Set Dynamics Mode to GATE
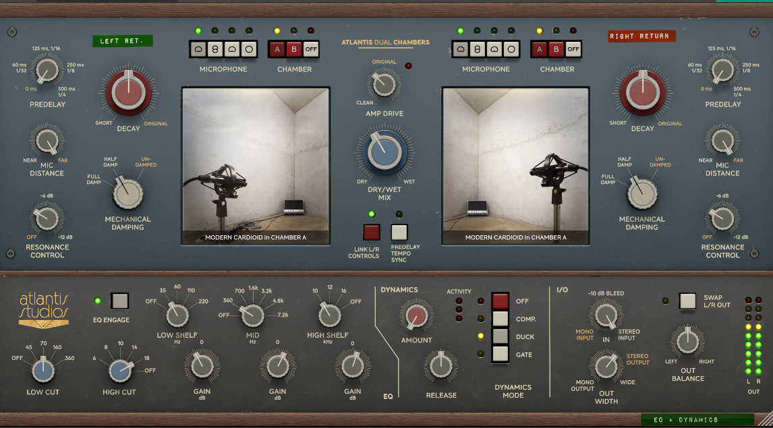This screenshot has height=428, width=773. [x=500, y=354]
